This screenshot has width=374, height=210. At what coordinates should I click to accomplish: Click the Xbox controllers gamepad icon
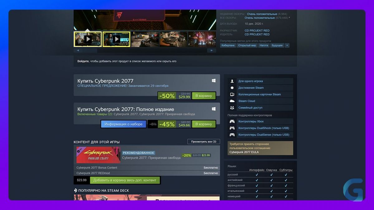(x=232, y=121)
